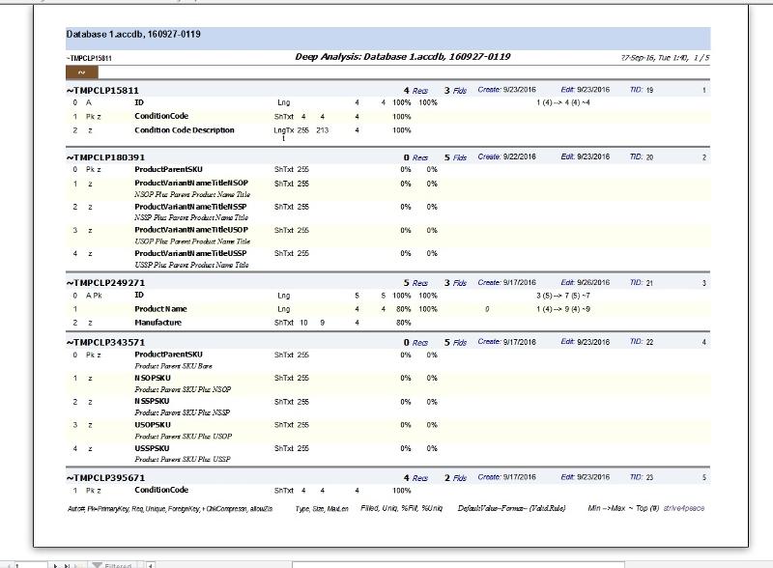The image size is (773, 568).
Task: Select the ~TMPCLP15811 table heading
Action: pyautogui.click(x=102, y=91)
